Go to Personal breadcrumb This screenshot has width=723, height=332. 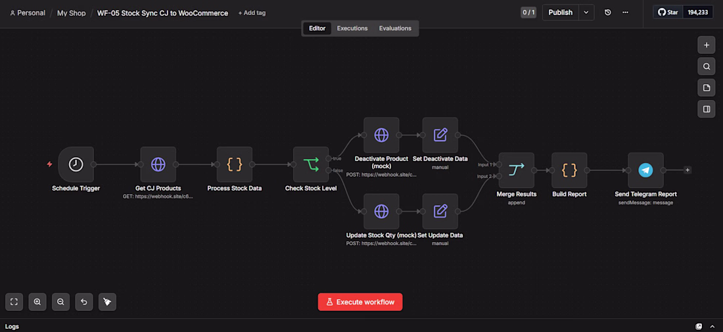pos(28,13)
